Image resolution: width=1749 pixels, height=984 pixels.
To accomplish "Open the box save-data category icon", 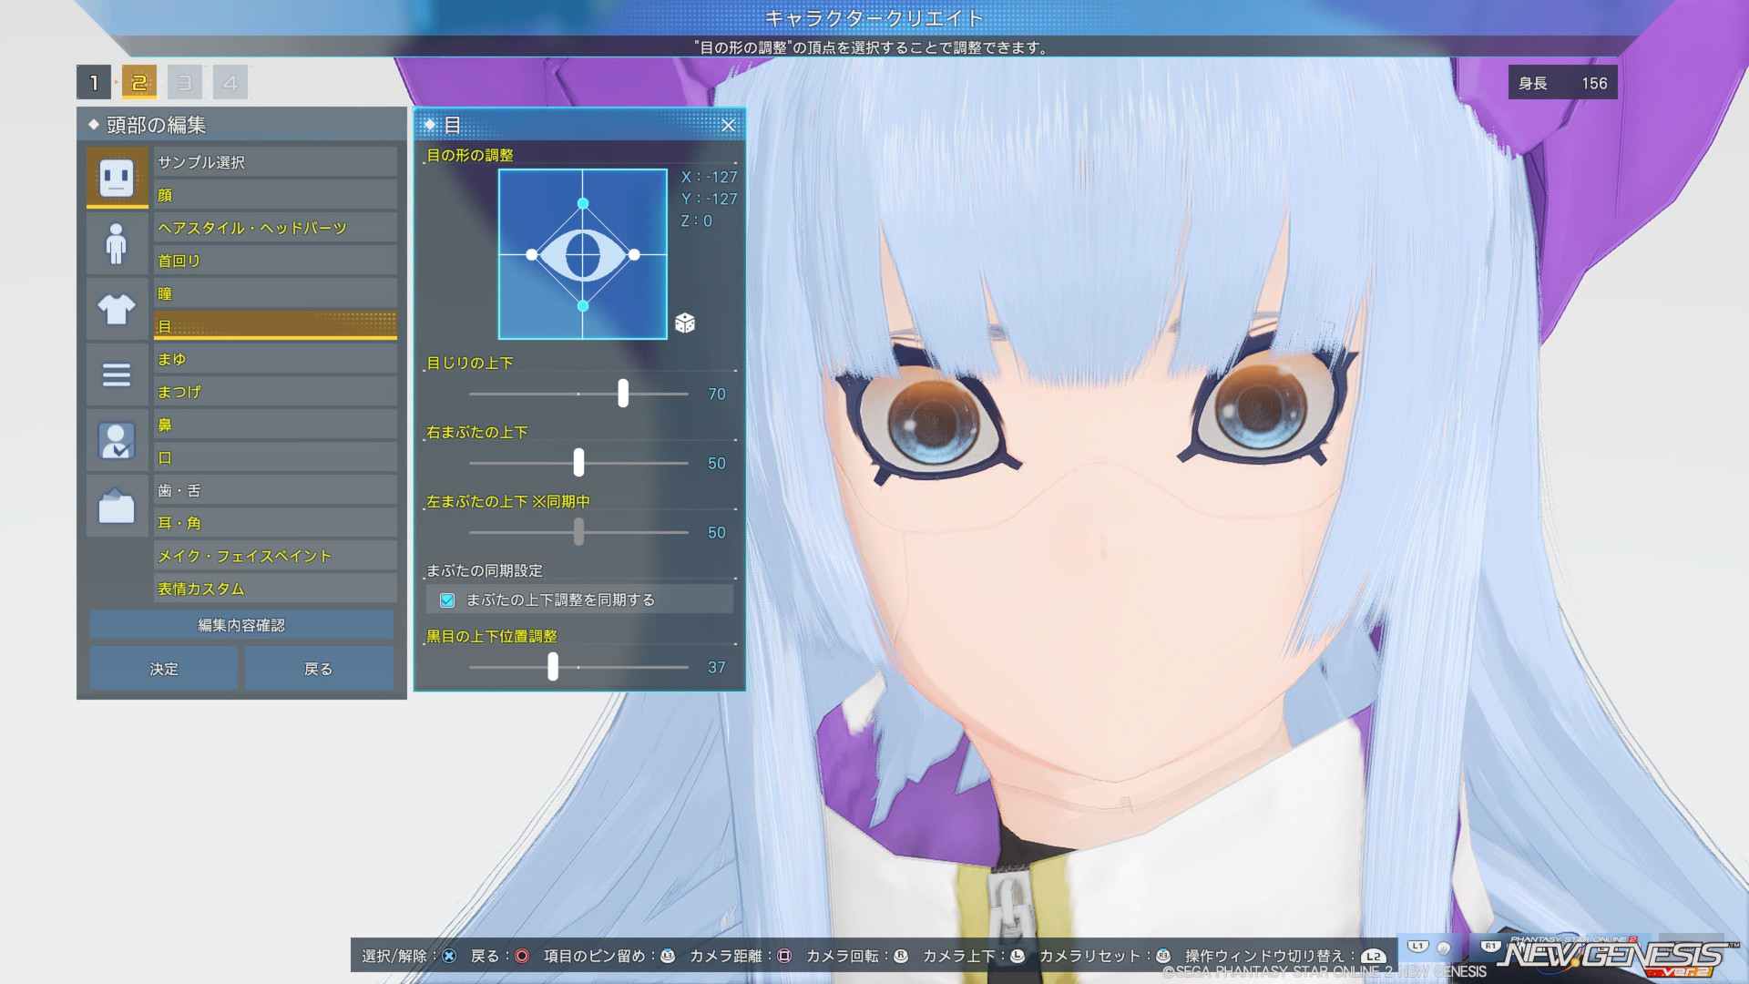I will (x=117, y=507).
